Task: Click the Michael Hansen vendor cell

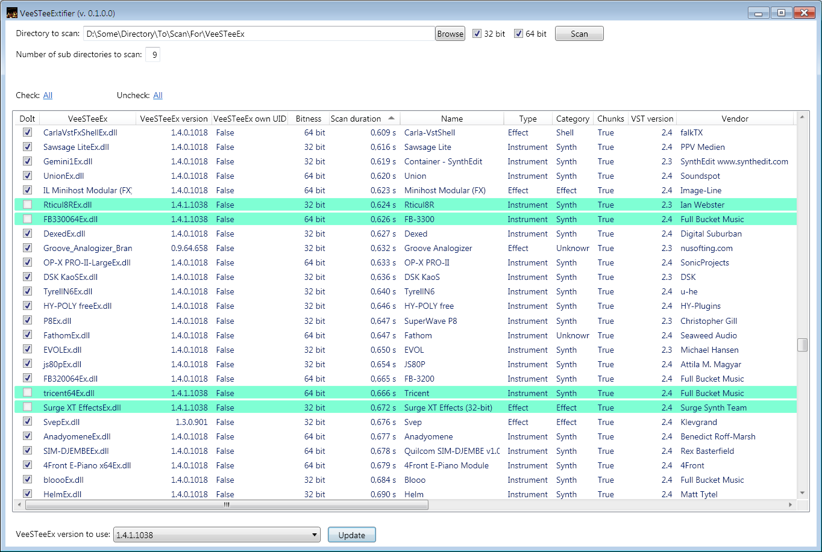Action: click(709, 350)
